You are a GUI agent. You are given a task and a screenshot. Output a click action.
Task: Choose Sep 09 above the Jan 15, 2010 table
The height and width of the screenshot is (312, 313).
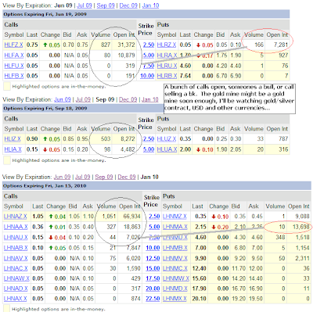[104, 177]
